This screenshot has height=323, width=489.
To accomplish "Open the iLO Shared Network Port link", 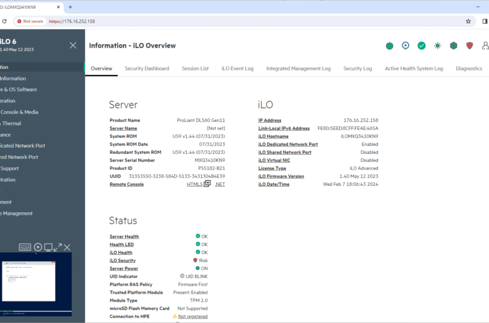I will tap(285, 152).
